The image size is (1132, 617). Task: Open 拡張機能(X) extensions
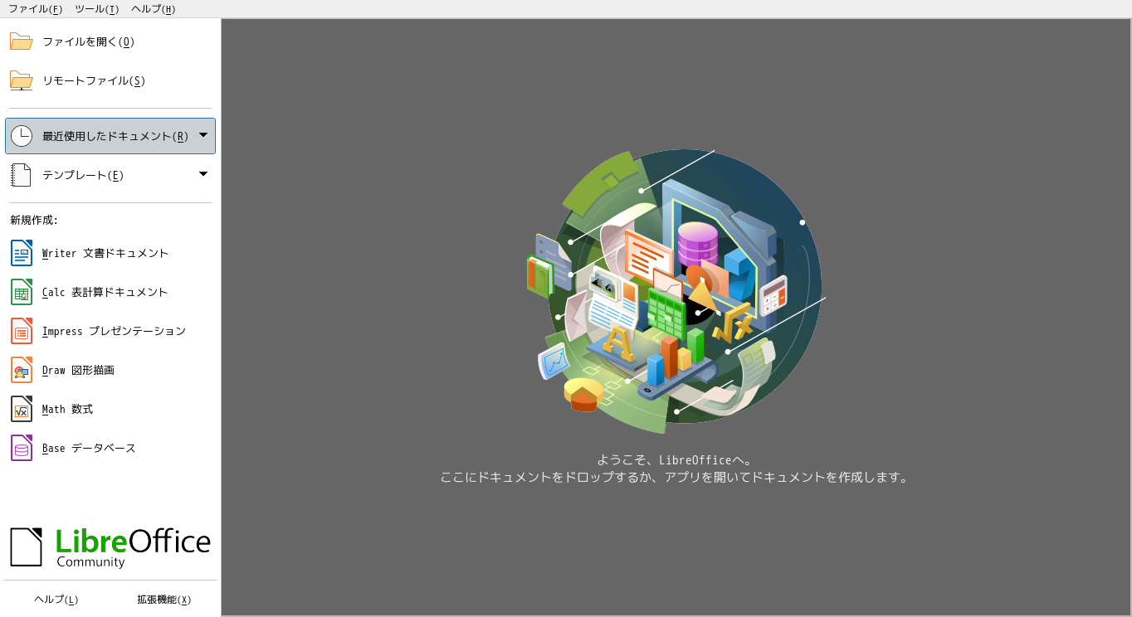[x=164, y=600]
